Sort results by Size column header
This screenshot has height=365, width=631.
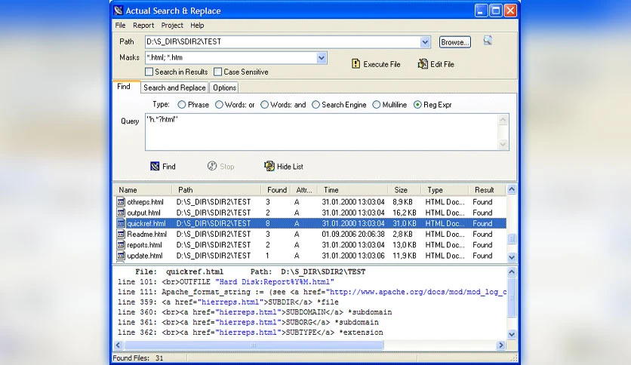pyautogui.click(x=405, y=190)
